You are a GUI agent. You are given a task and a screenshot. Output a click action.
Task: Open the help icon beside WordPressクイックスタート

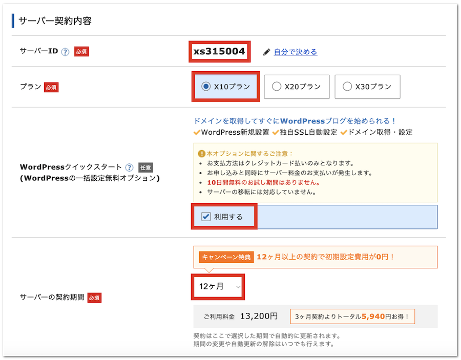pyautogui.click(x=129, y=167)
